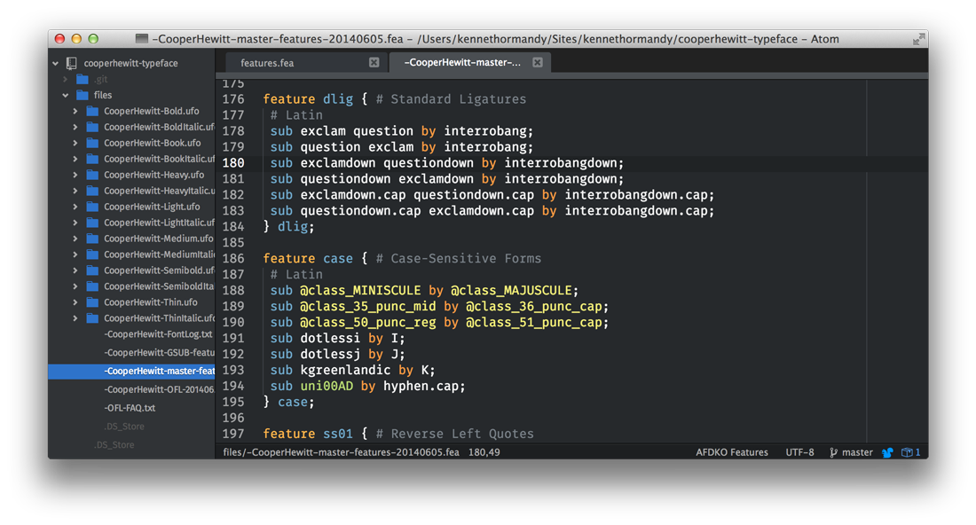Click the CooperHewitt-BookItalic.ufo folder icon
Viewport: 976px width, 525px height.
coord(92,159)
